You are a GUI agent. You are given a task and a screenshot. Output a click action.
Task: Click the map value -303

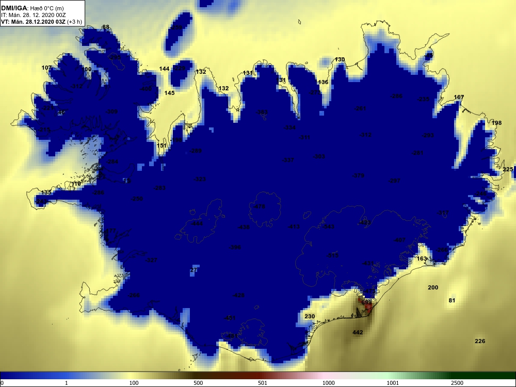[x=319, y=156]
